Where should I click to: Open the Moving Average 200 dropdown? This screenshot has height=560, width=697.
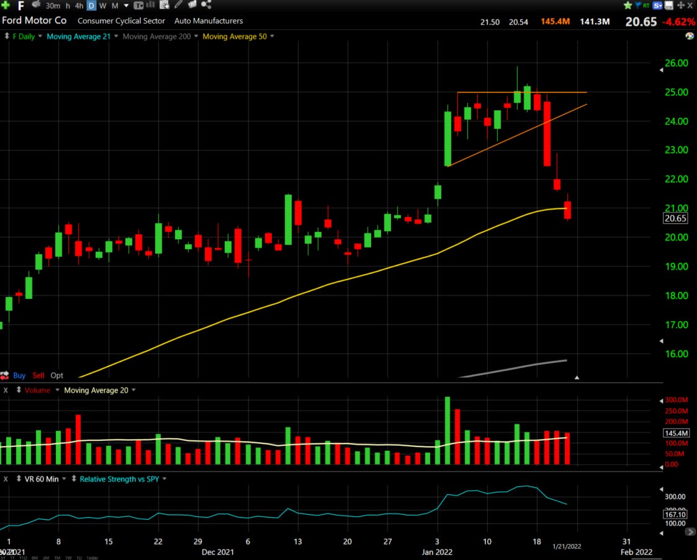[x=196, y=36]
